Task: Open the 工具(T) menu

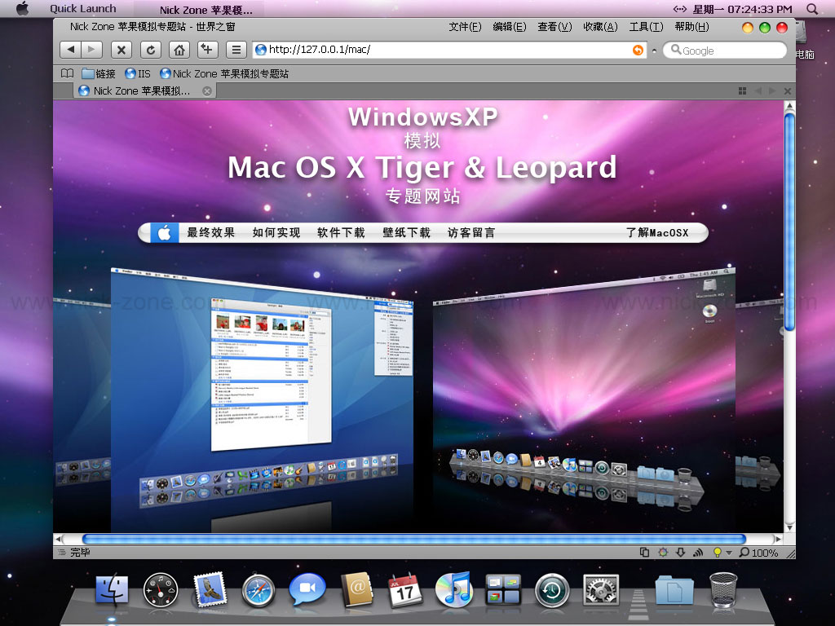Action: point(647,27)
